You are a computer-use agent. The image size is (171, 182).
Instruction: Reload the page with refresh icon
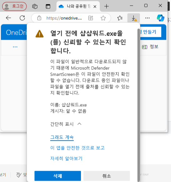pyautogui.click(x=22, y=18)
